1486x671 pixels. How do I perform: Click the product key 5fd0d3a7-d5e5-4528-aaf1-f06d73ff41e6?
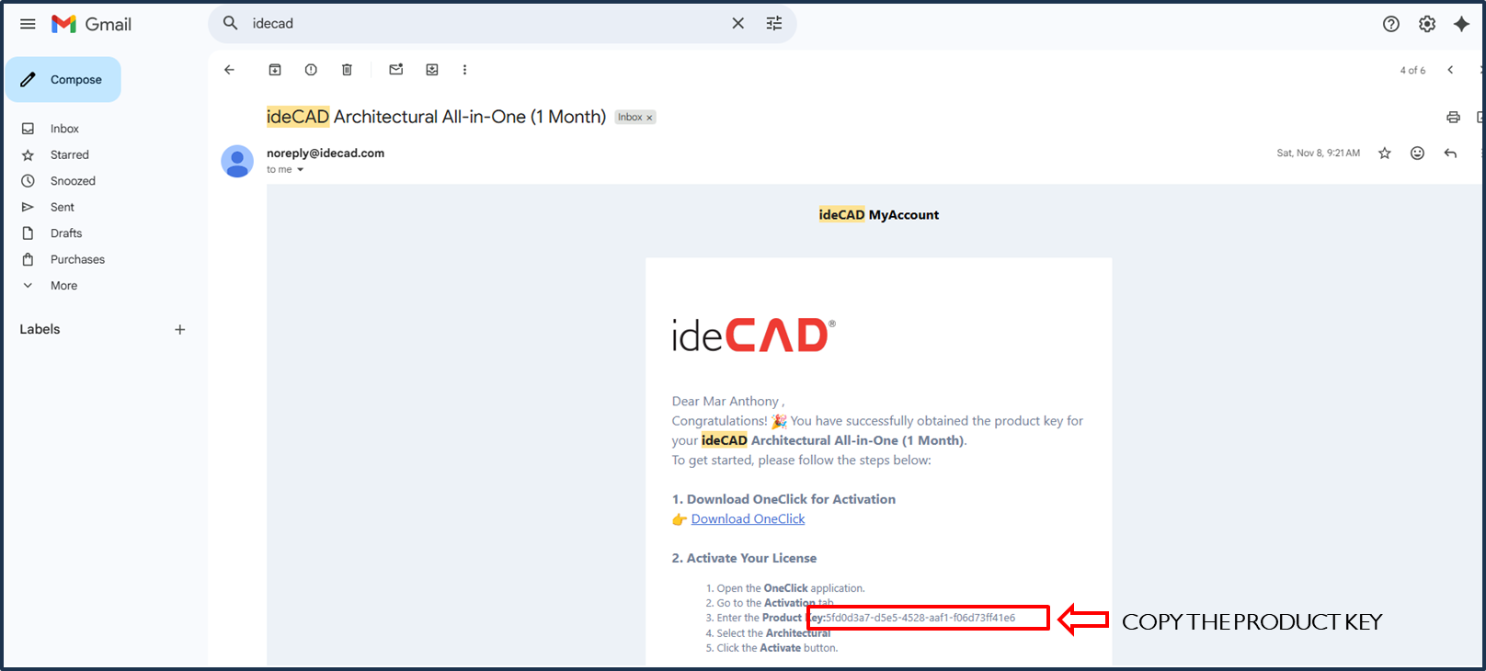pos(920,618)
